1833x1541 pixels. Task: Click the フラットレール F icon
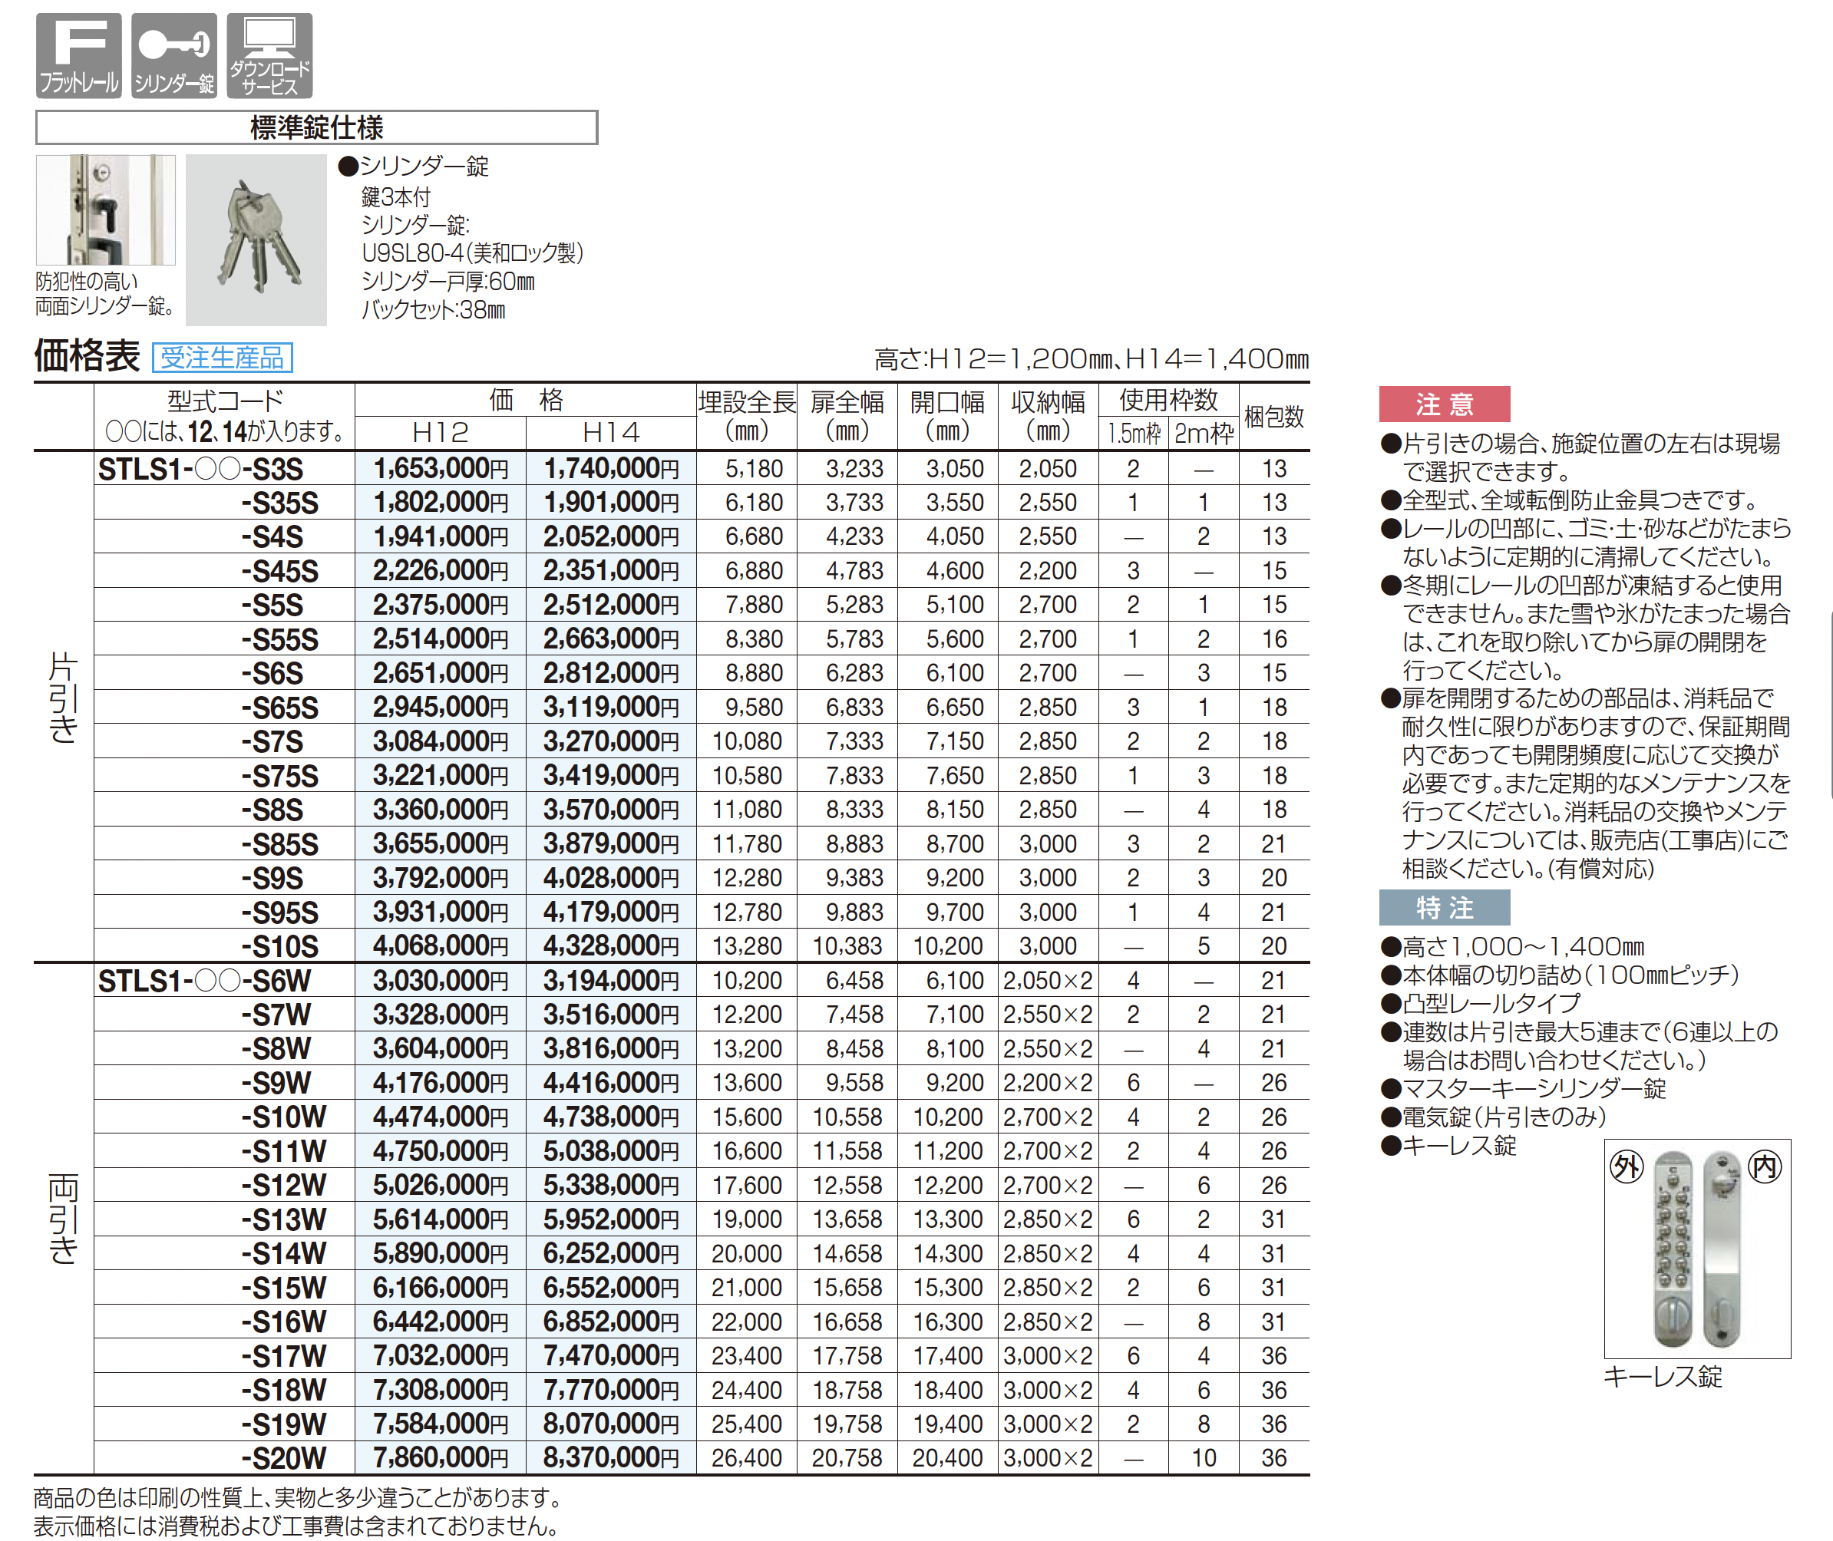(78, 55)
